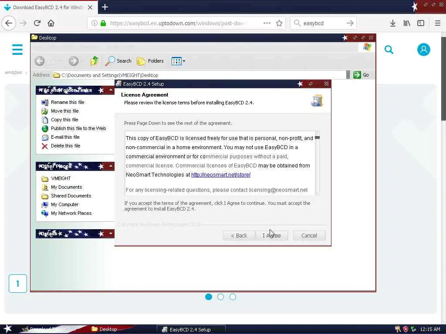This screenshot has width=446, height=334.
Task: Toggle Folders pane in Explorer toolbar
Action: pos(150,61)
